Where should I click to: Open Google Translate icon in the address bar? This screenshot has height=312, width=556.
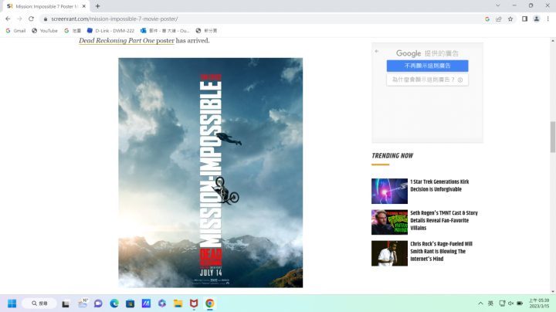point(487,19)
